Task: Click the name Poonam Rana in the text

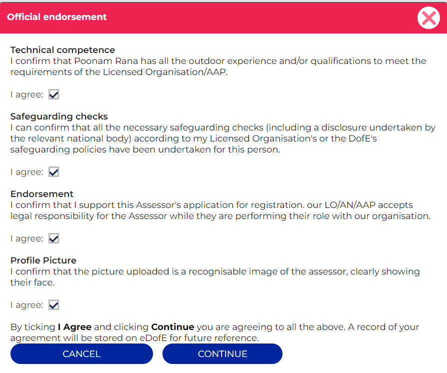Action: 106,61
